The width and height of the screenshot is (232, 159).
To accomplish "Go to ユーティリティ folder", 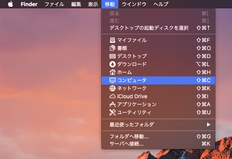I will coord(158,112).
